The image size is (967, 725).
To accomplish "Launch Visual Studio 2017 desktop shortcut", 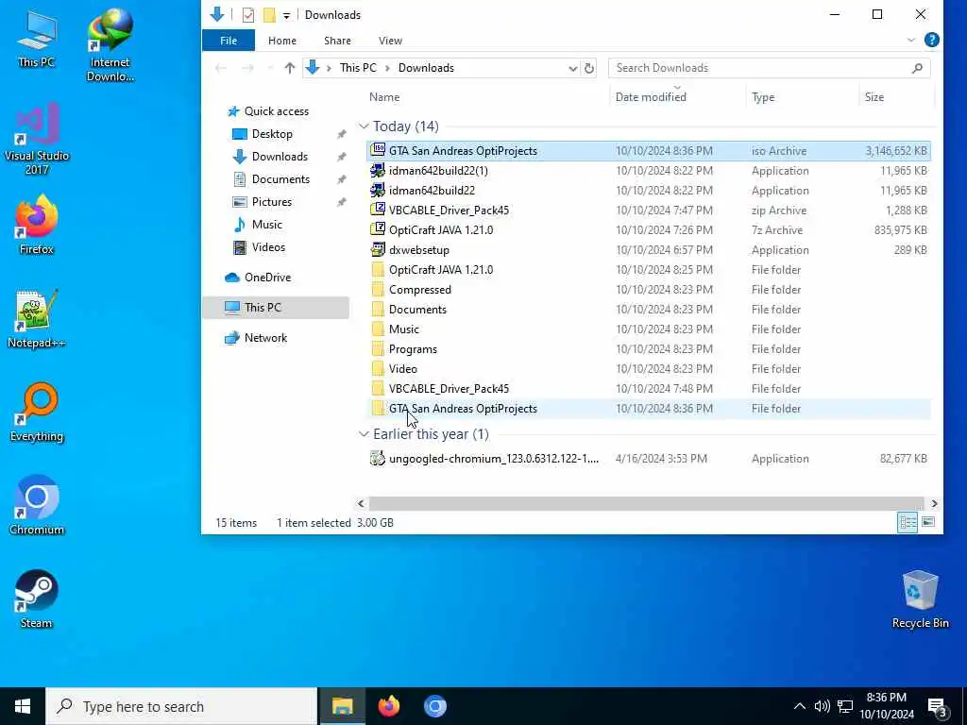I will [37, 139].
